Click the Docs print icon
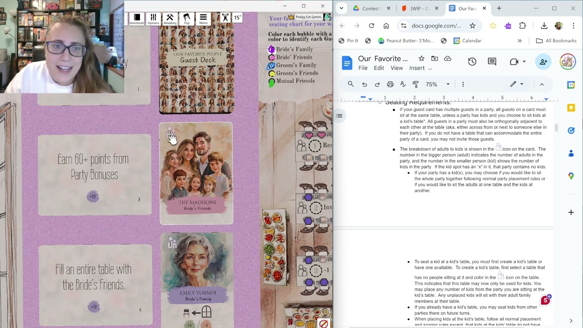Viewport: 583px width, 328px height. [x=390, y=84]
